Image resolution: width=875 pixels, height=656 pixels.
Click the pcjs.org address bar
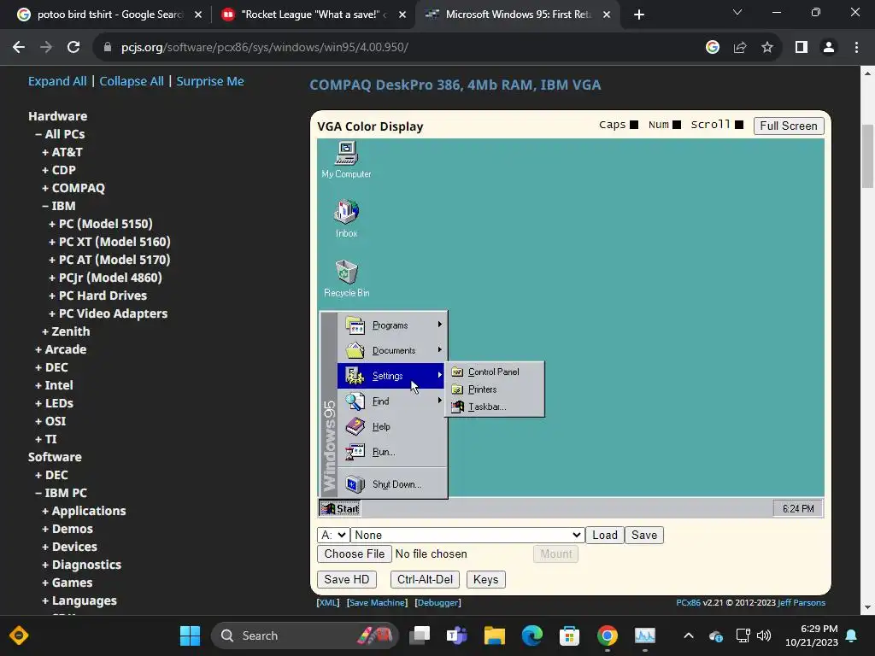(x=402, y=47)
